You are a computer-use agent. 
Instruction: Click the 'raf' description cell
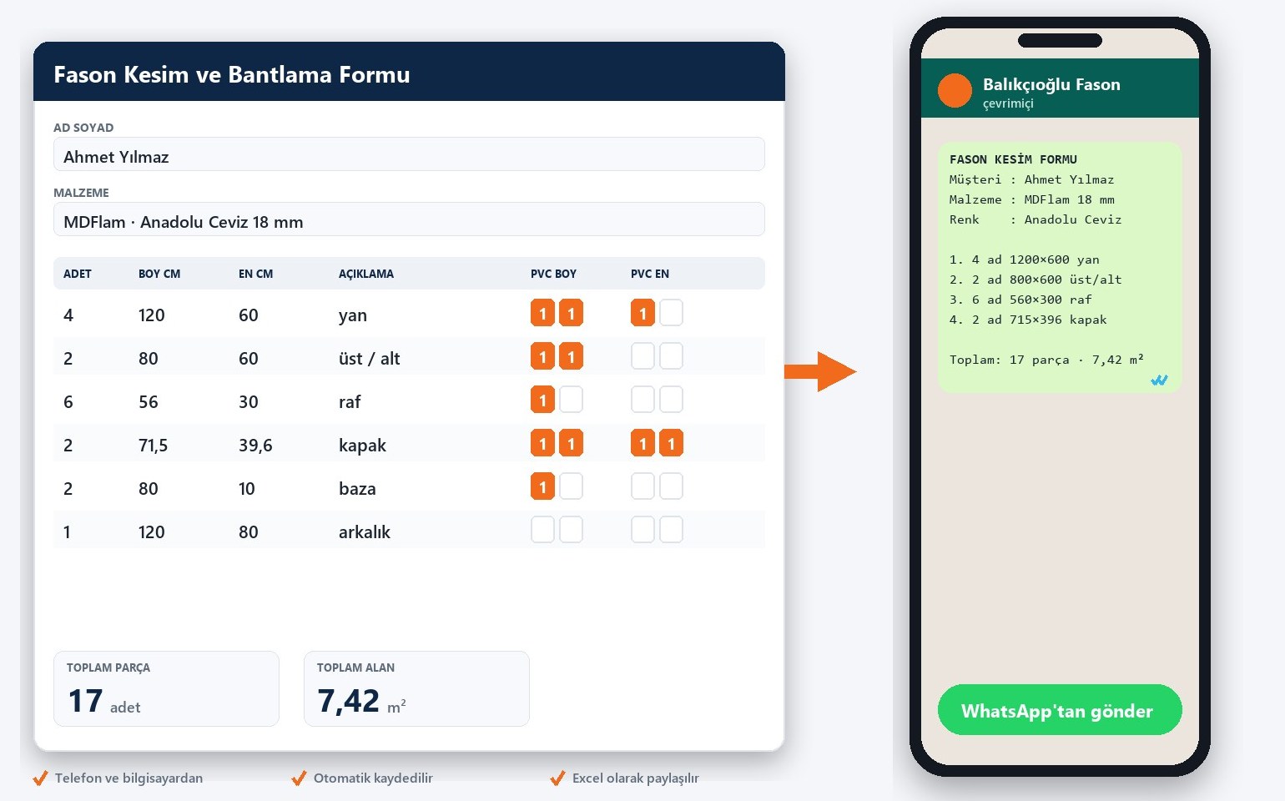(x=350, y=402)
